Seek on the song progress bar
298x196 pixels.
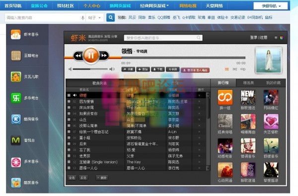183,58
